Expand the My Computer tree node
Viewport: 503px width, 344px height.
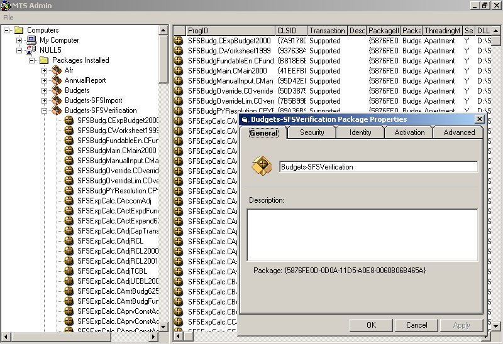(19, 40)
